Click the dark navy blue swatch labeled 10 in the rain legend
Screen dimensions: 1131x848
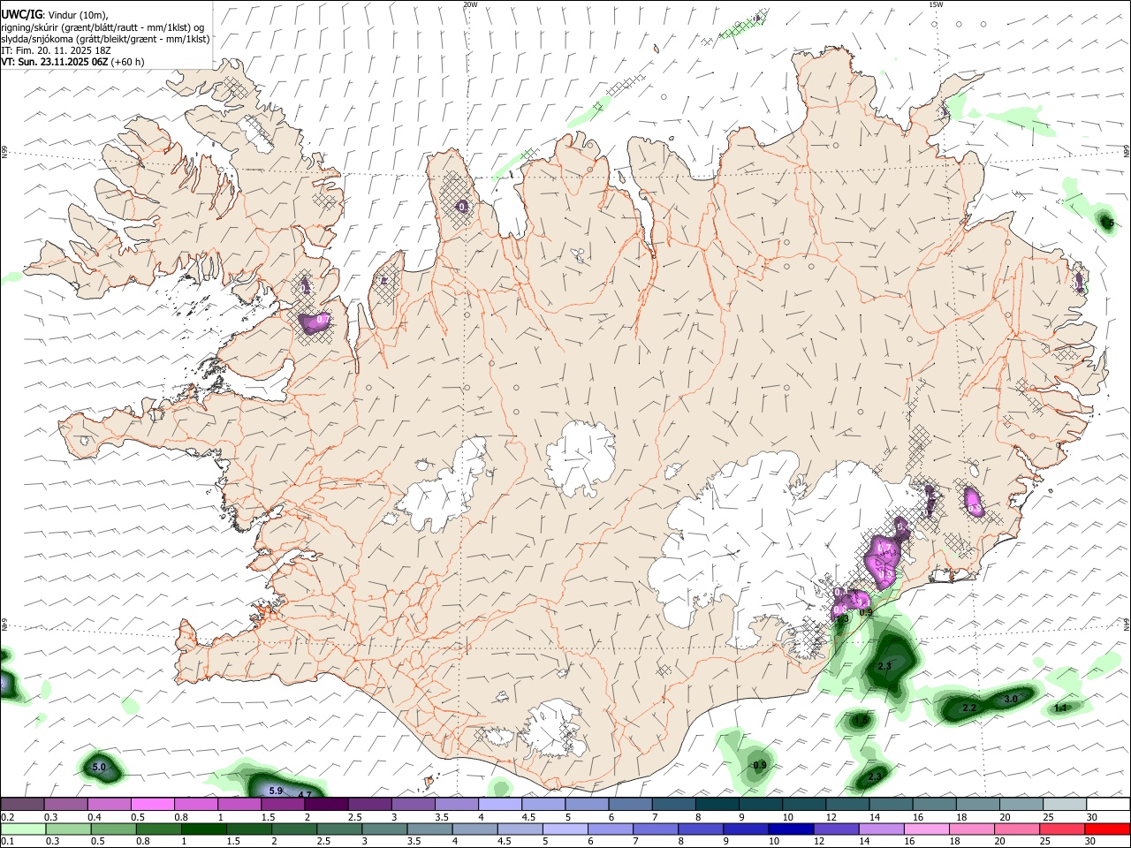point(790,829)
